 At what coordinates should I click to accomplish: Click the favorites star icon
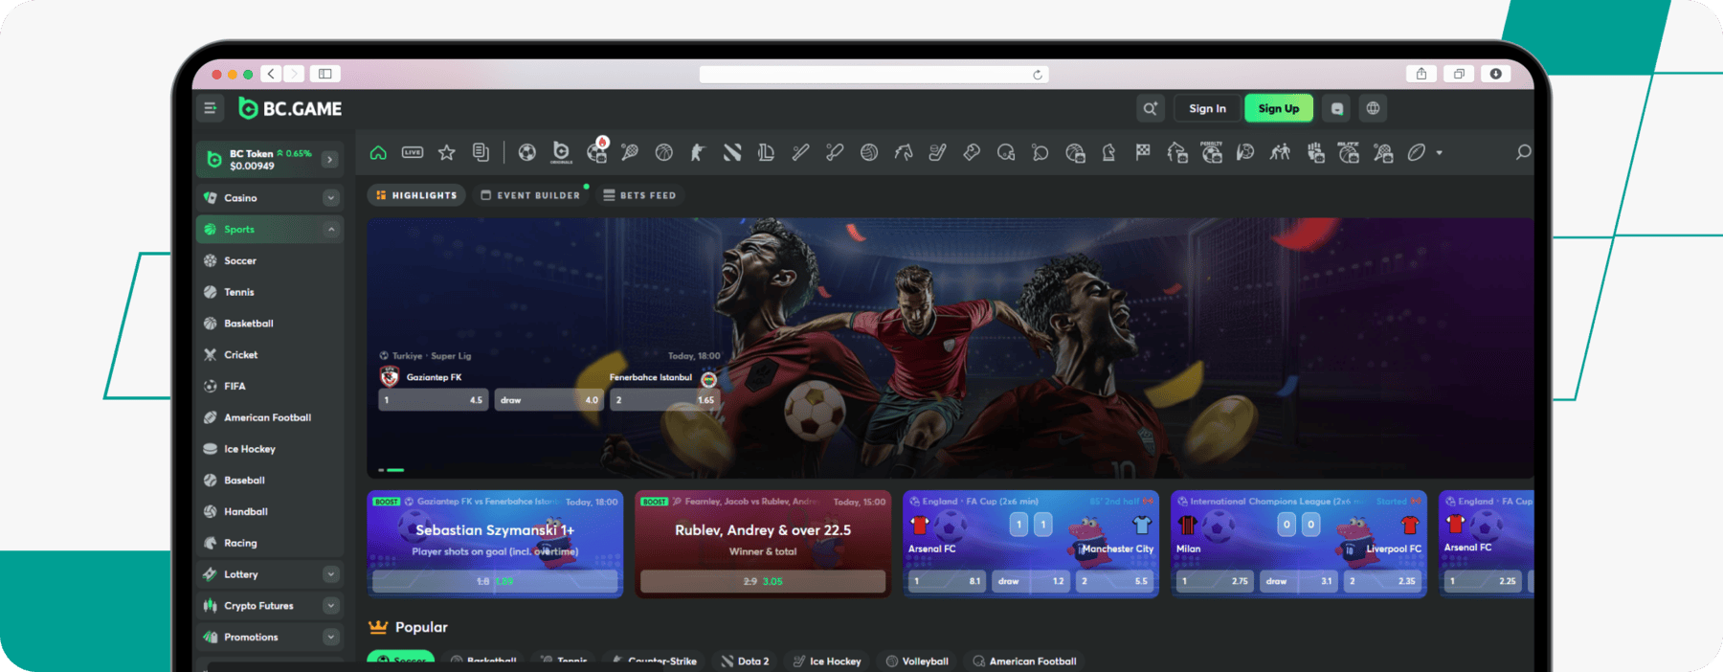pyautogui.click(x=446, y=152)
